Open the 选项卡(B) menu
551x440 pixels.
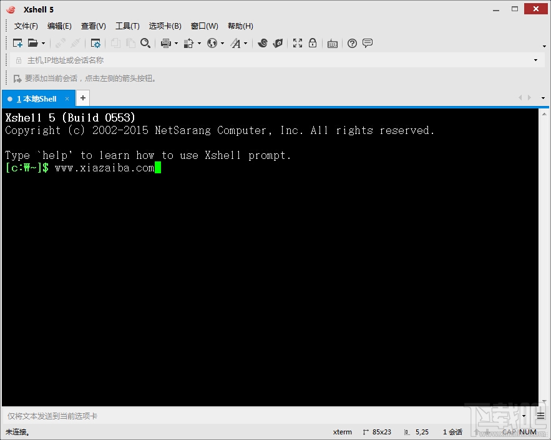click(165, 26)
